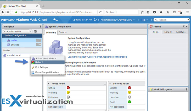Show Acknowledged alarms tab

[x=181, y=32]
